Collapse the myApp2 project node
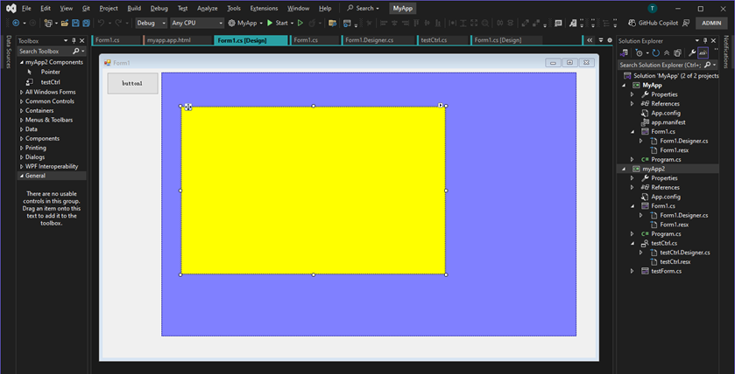The height and width of the screenshot is (374, 735). (624, 169)
